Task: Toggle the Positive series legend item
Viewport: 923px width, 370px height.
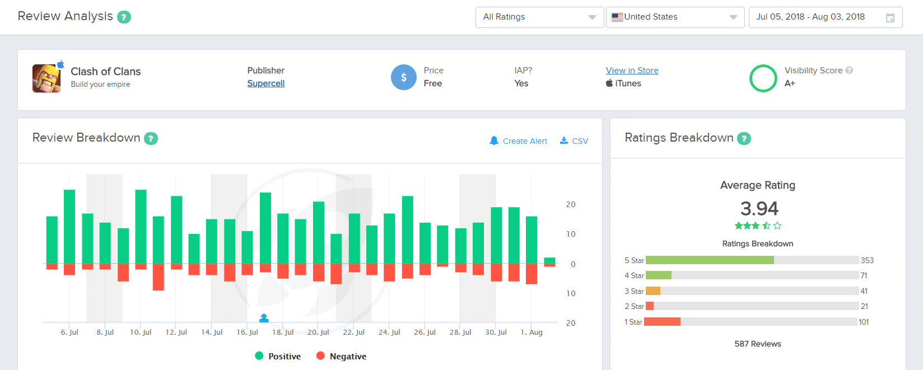Action: (x=278, y=356)
